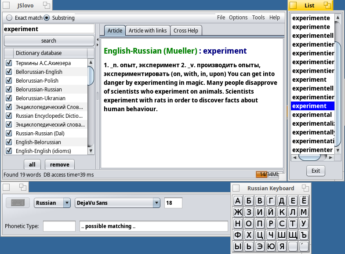The height and width of the screenshot is (254, 345).
Task: Click the Russian keyboard key Ц
Action: (x=260, y=235)
